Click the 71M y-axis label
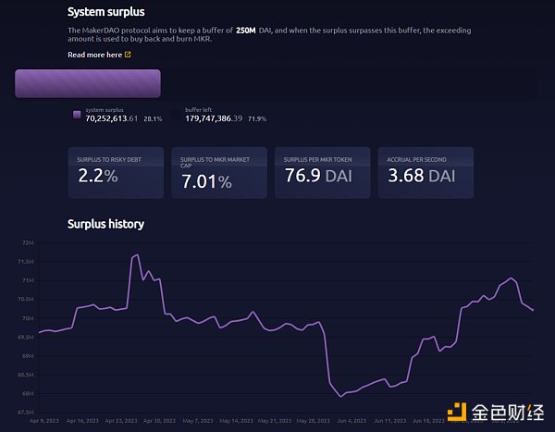 [28, 280]
